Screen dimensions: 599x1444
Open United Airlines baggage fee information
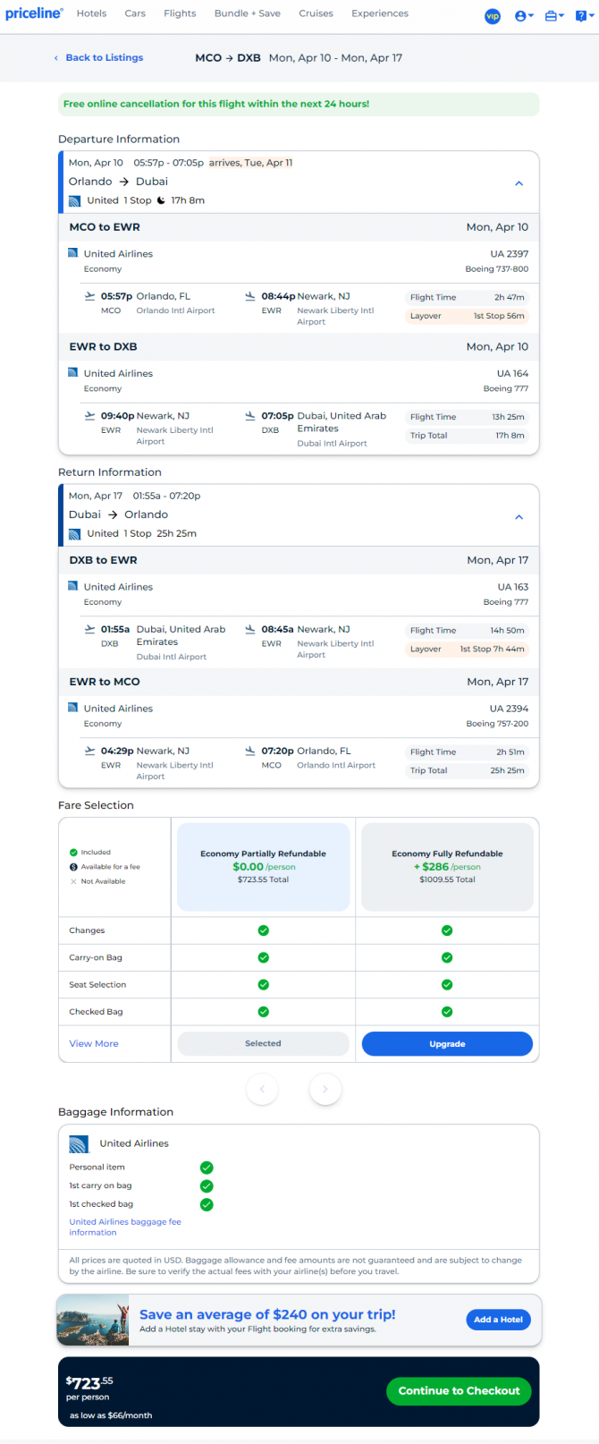(x=125, y=1227)
